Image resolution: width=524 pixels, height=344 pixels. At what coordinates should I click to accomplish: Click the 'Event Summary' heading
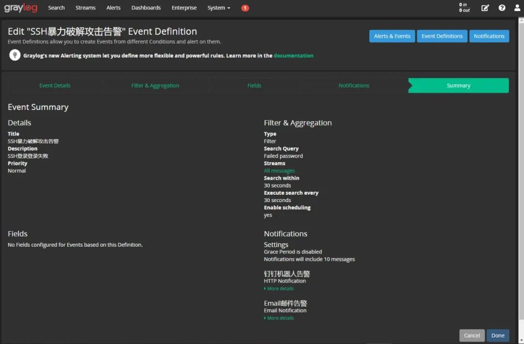pyautogui.click(x=38, y=107)
